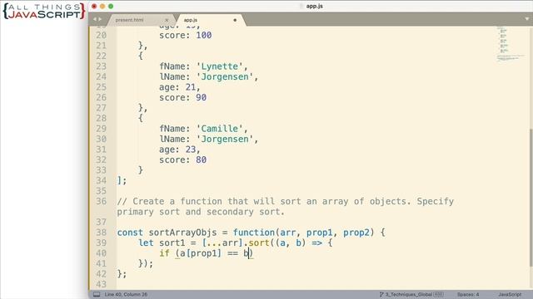
Task: Toggle side bar via status bar panel icon
Action: click(x=97, y=294)
